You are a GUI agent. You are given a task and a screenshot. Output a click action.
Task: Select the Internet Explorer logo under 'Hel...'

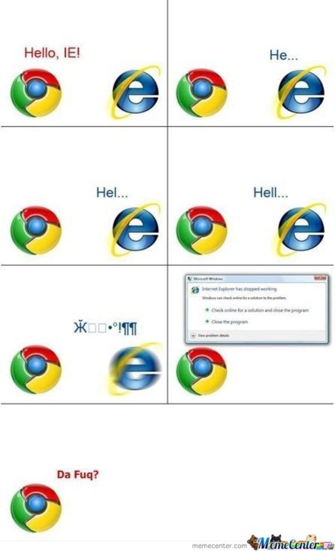[136, 230]
